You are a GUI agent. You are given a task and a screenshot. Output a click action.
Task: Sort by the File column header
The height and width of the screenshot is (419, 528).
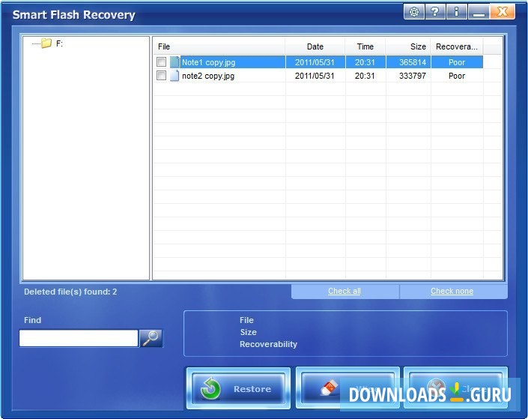coord(219,46)
